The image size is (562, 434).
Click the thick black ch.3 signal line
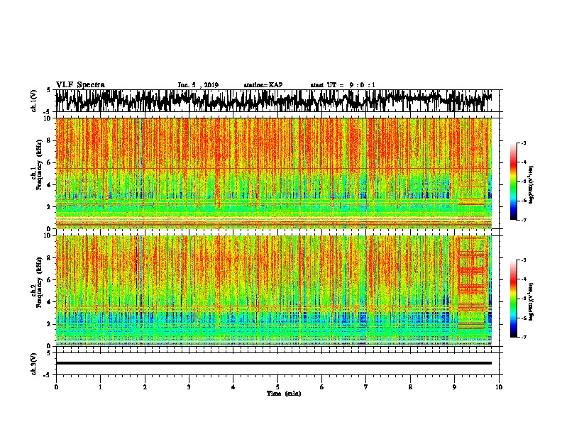click(273, 363)
